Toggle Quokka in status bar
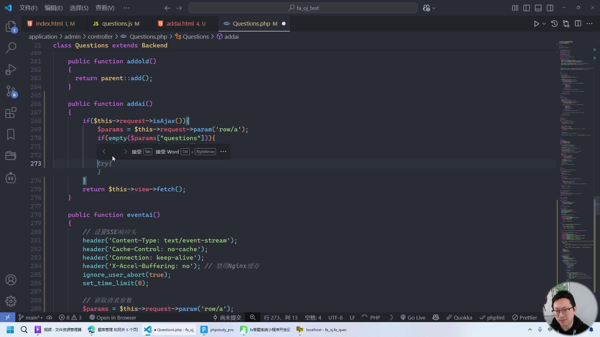 pyautogui.click(x=459, y=318)
